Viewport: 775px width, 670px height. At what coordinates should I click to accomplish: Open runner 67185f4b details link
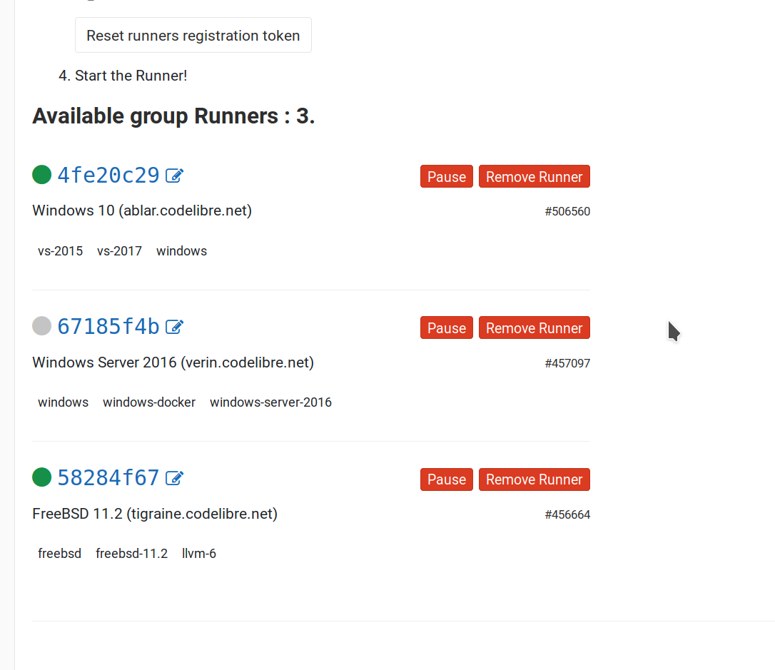click(x=108, y=327)
